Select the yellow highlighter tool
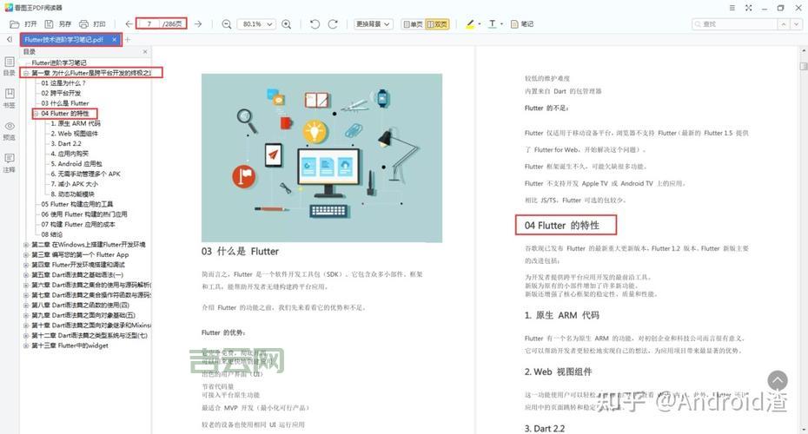Screen dimensions: 808x434 470,24
